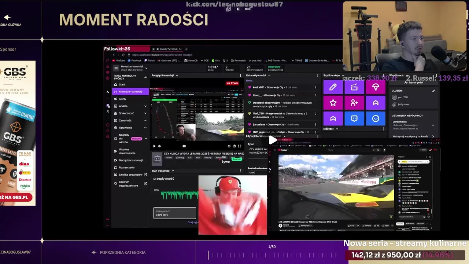Open the settings gear in stream preview player
The height and width of the screenshot is (264, 469).
pos(229,146)
